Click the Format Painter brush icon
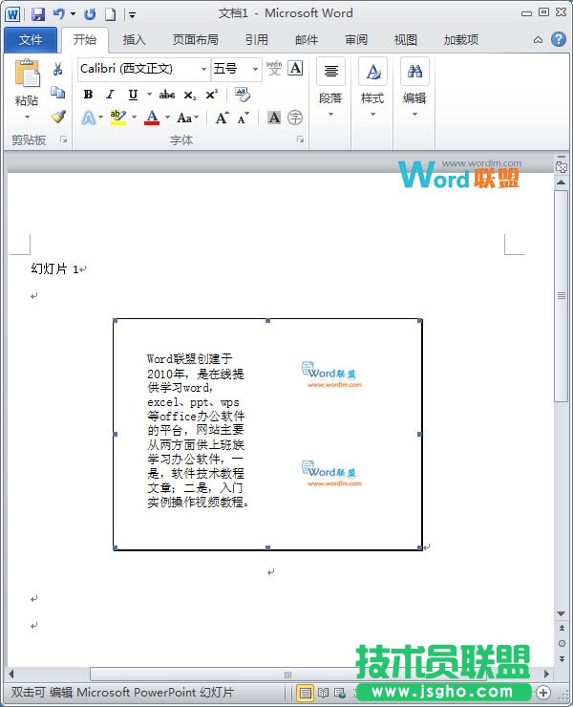 pyautogui.click(x=58, y=117)
